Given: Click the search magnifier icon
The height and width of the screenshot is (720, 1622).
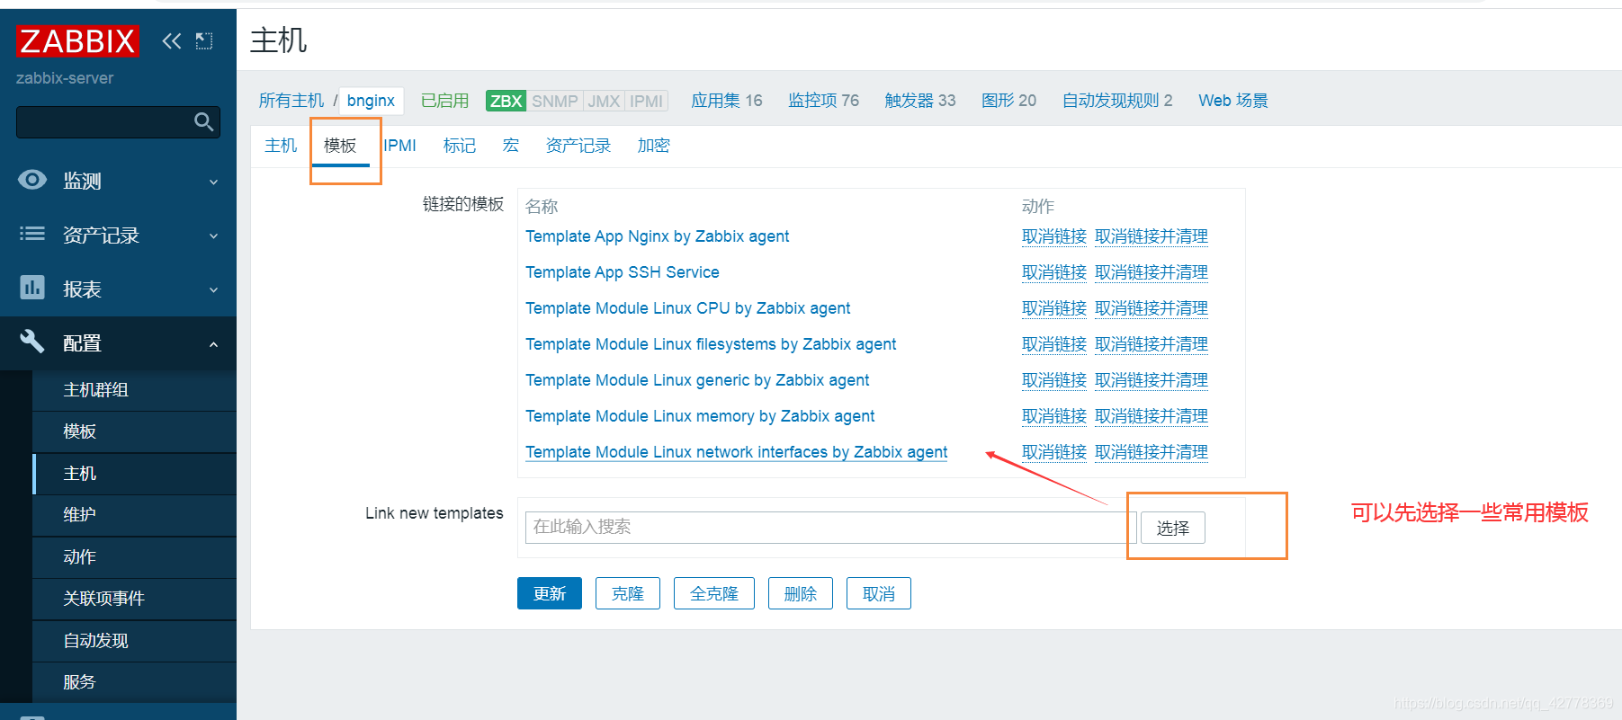Looking at the screenshot, I should tap(204, 121).
